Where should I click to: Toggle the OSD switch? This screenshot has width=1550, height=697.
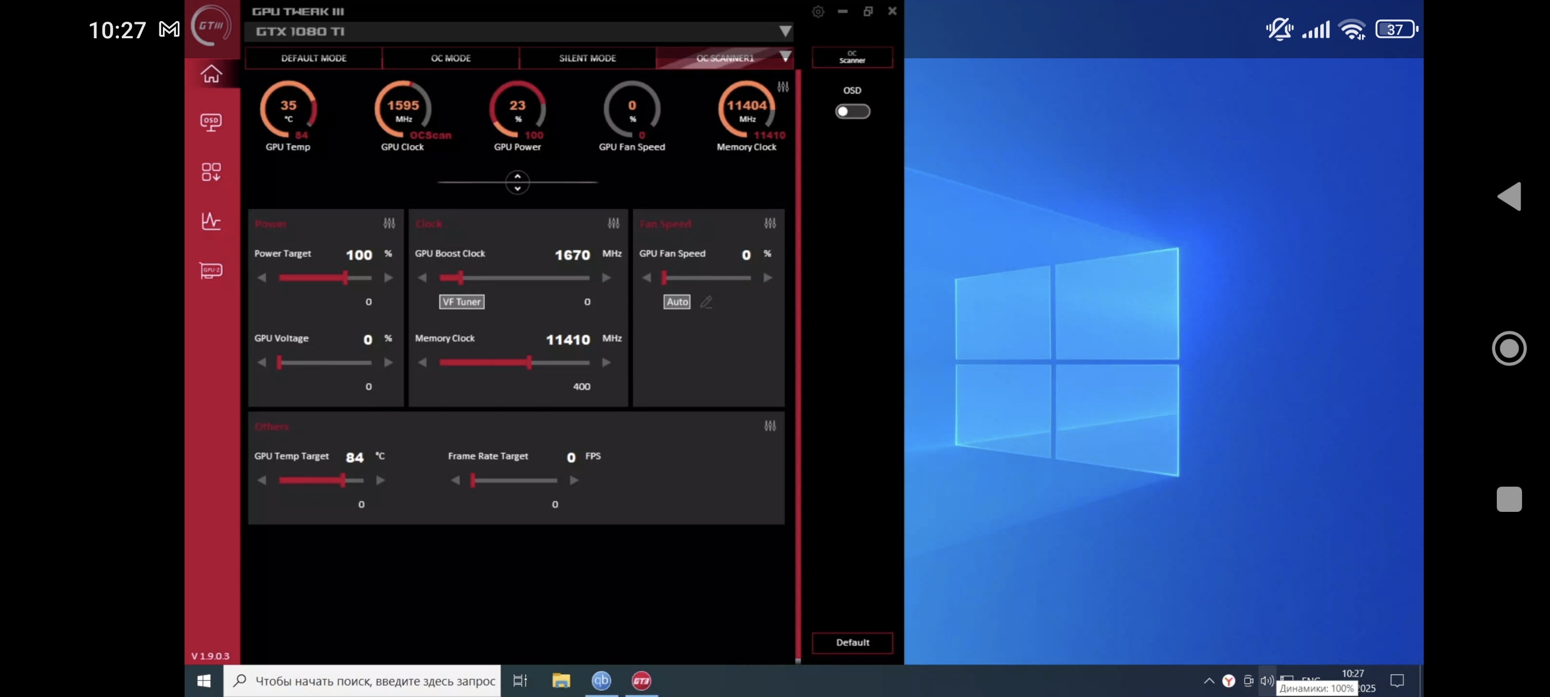pos(852,112)
